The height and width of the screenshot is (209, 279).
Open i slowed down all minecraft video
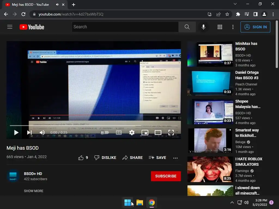pyautogui.click(x=210, y=190)
